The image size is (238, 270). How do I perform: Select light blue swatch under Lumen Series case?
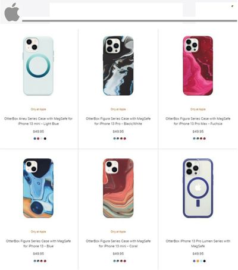tap(201, 261)
